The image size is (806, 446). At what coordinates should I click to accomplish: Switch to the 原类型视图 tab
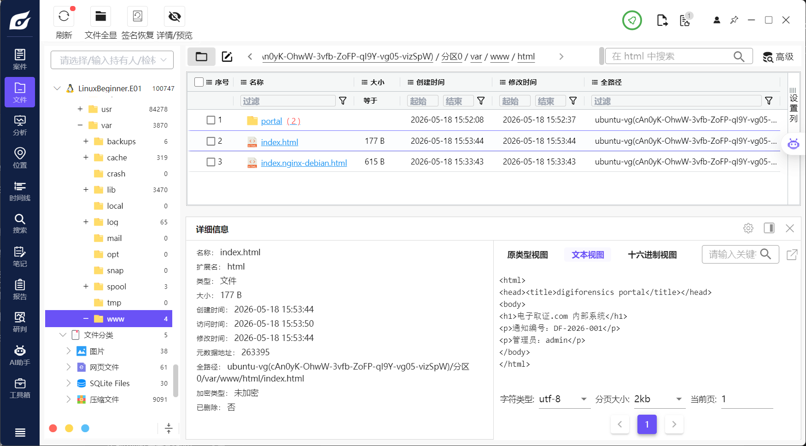(x=528, y=255)
